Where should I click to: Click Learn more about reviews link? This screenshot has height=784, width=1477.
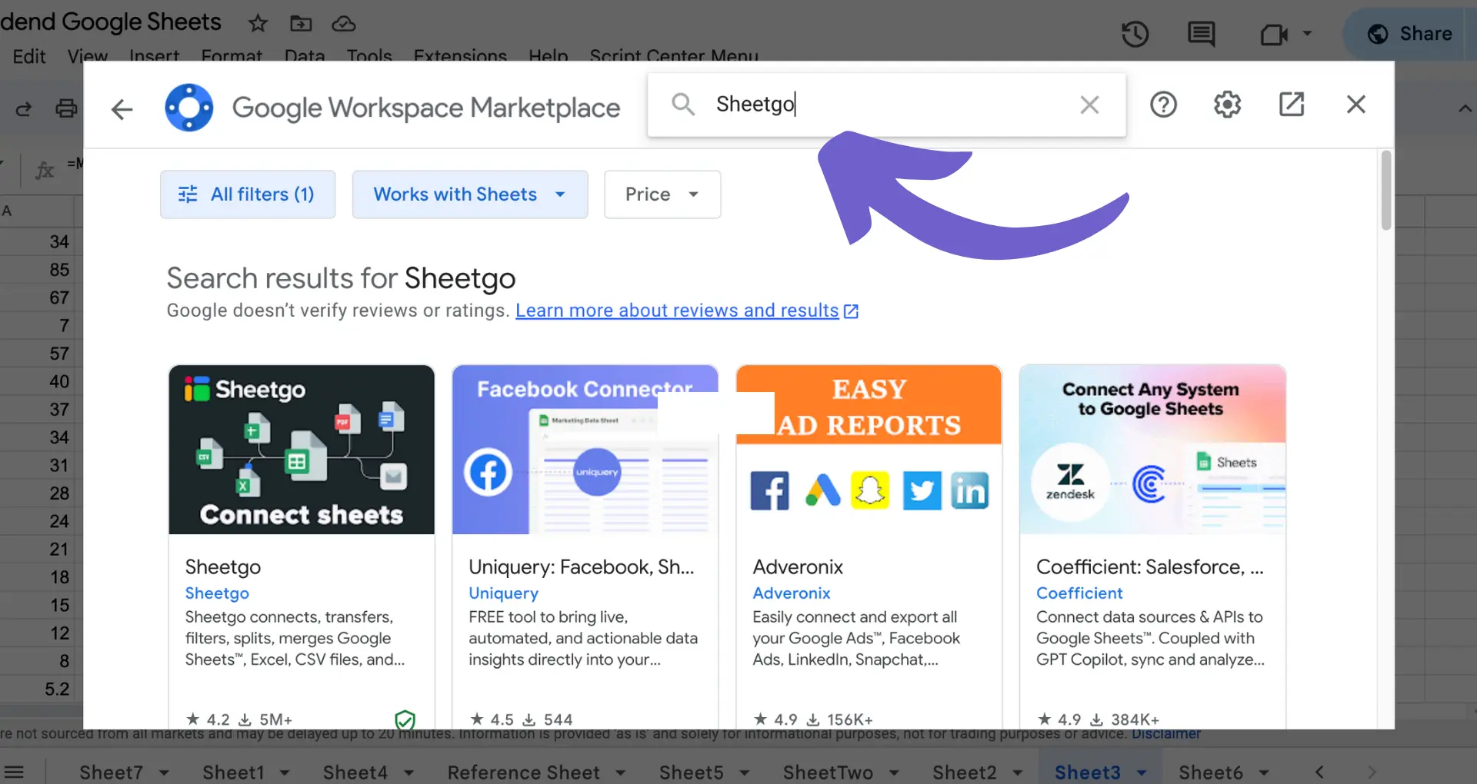point(677,311)
